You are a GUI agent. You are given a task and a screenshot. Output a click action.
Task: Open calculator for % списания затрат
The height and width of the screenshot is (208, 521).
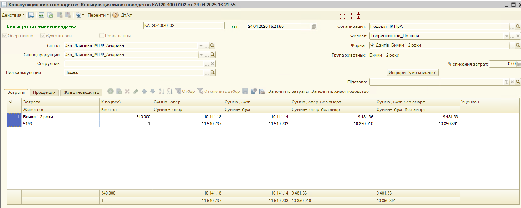click(x=519, y=64)
